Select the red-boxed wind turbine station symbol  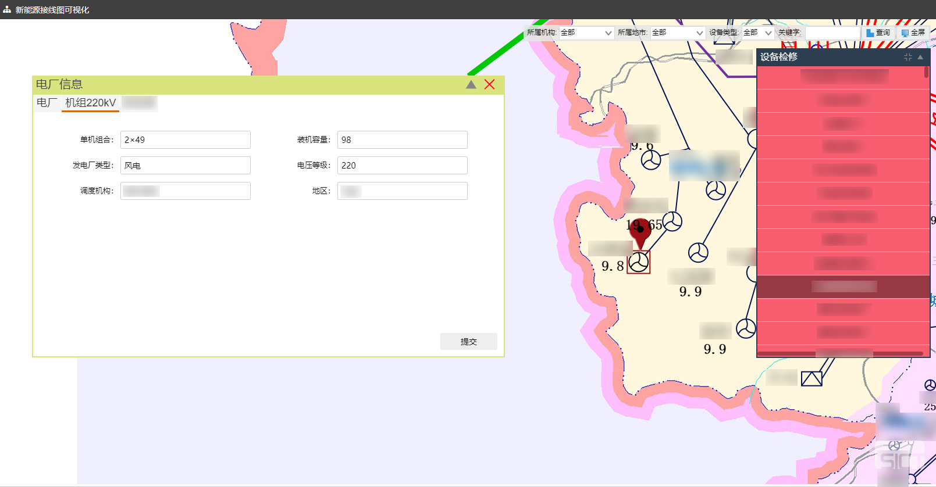(638, 262)
